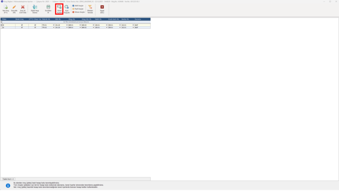Click the Güncelle (F9) pencil icon
Viewport: 339px width, 191px height.
point(14,7)
